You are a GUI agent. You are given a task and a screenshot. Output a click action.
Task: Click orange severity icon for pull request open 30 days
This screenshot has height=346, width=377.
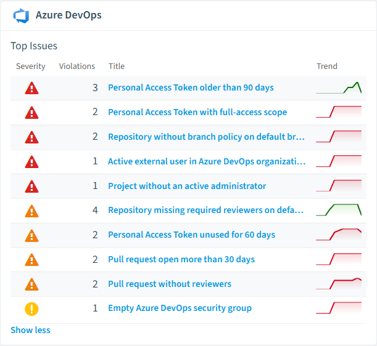[31, 260]
